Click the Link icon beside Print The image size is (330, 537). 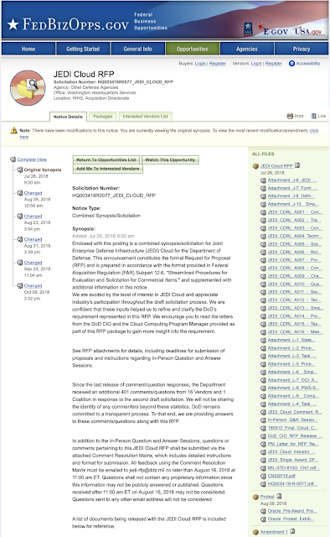tap(313, 116)
